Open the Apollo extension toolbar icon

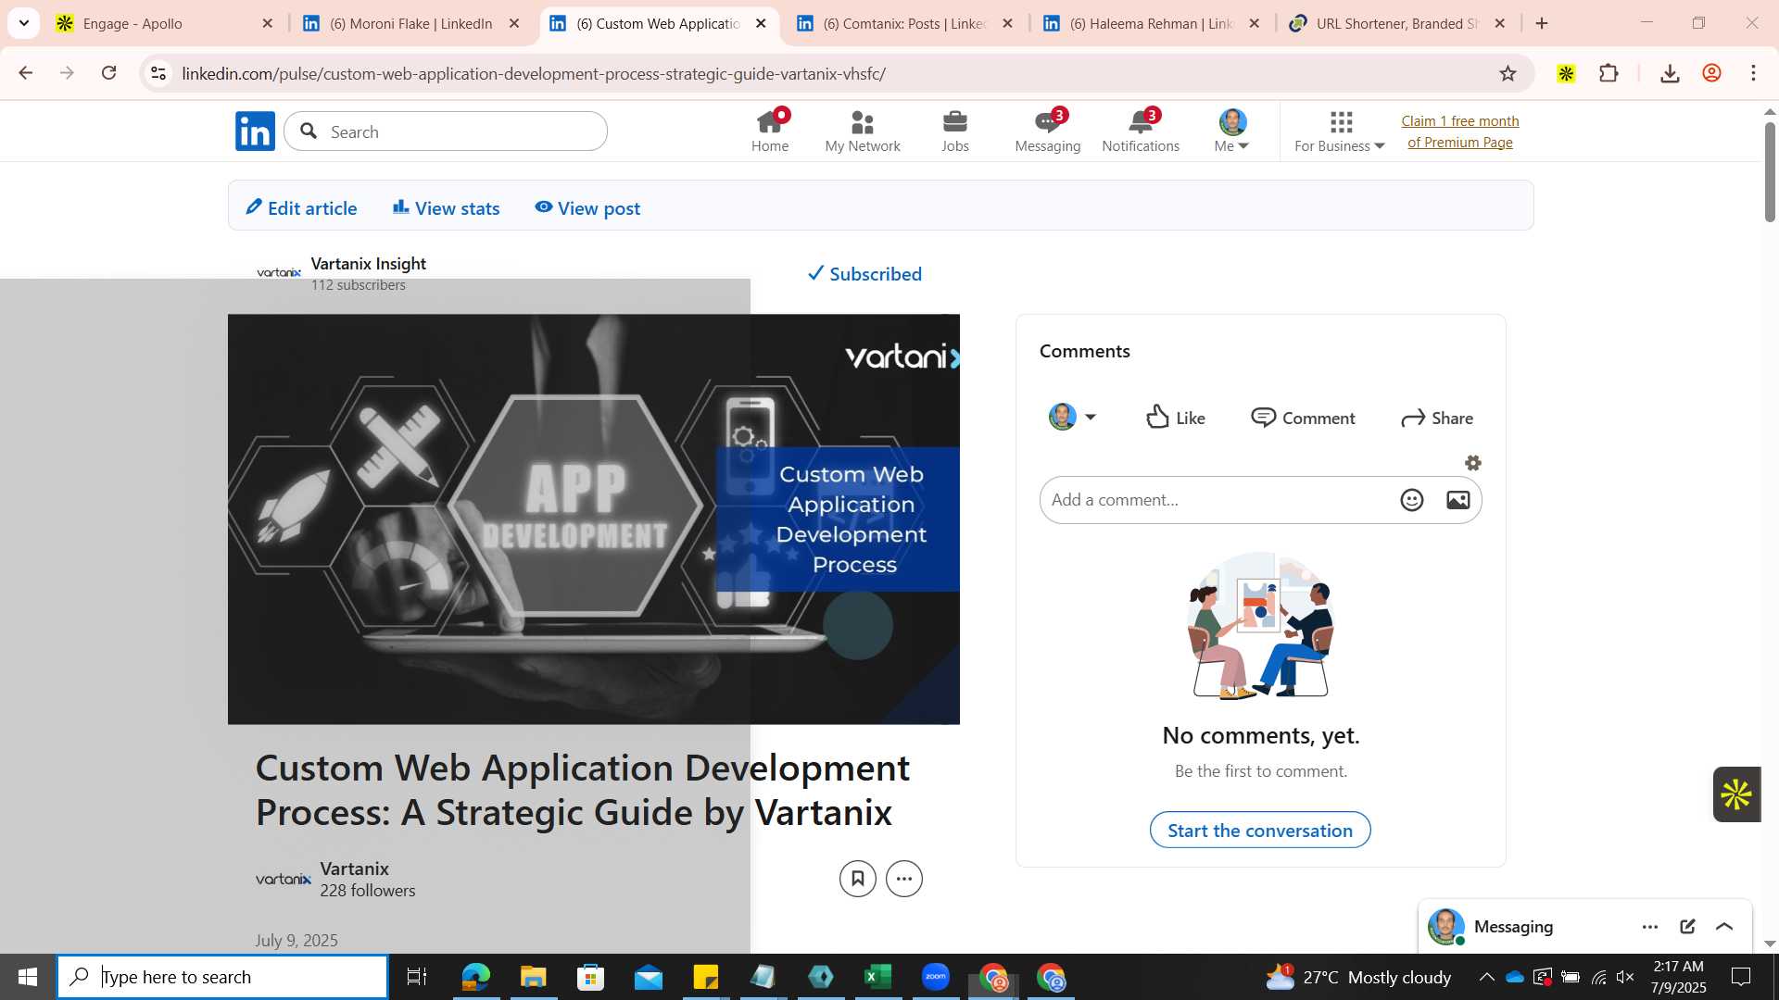coord(1566,73)
